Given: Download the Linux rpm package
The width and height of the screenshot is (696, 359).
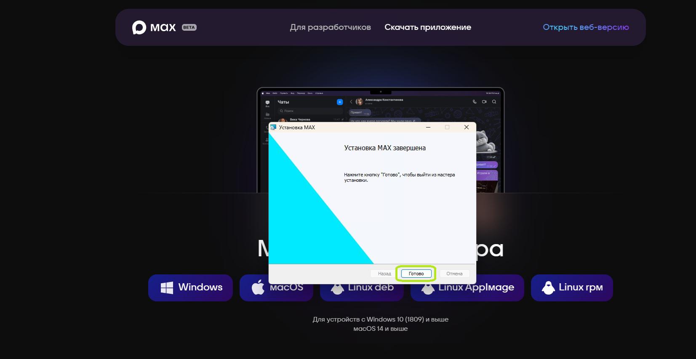Looking at the screenshot, I should [x=572, y=287].
